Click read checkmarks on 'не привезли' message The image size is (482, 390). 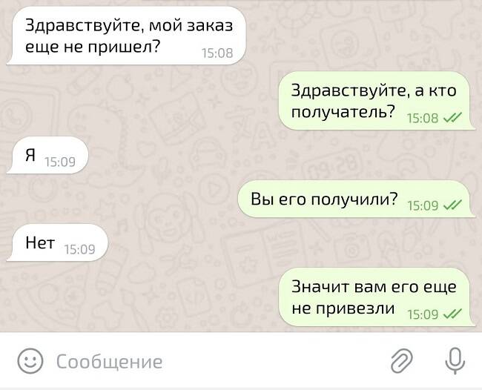tap(452, 314)
